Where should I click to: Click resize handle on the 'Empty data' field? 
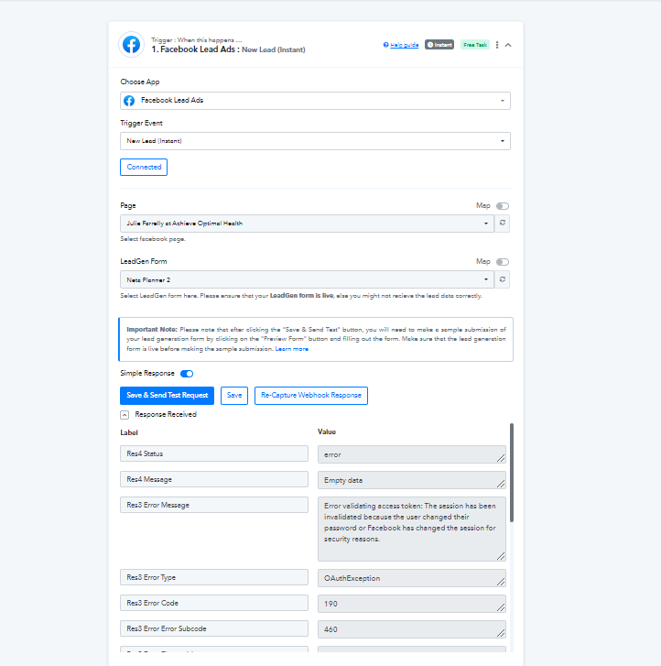501,484
